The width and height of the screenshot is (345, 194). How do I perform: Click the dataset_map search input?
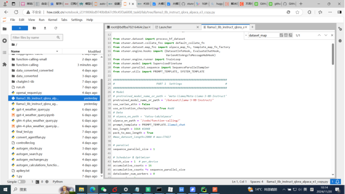coord(263,35)
